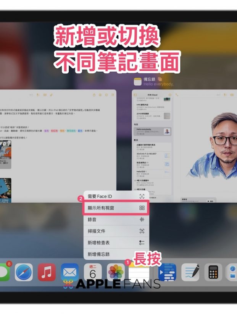Select 錄音 from the context menu

click(116, 220)
